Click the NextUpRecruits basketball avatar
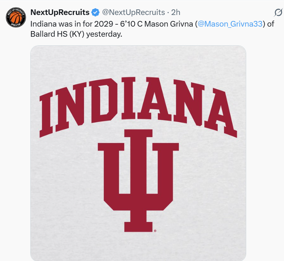 click(x=16, y=17)
